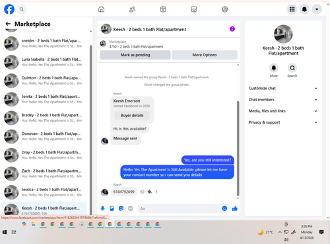Expand Media, files and links section
Image resolution: width=330 pixels, height=244 pixels.
point(283,111)
